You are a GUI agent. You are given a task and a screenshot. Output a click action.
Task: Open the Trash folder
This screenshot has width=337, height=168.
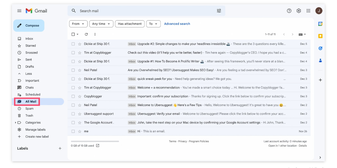pyautogui.click(x=29, y=116)
